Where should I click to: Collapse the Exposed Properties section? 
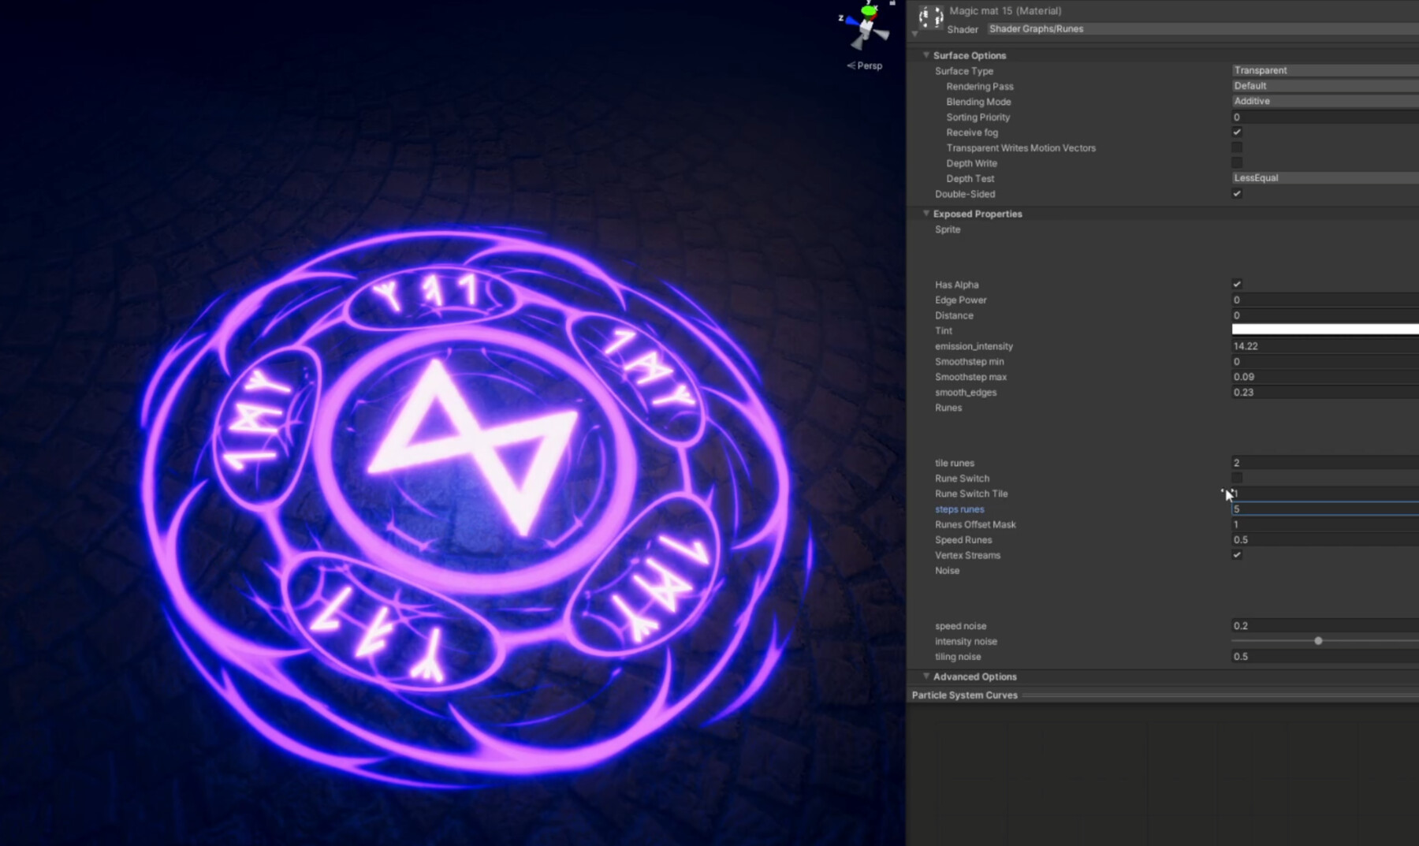click(x=927, y=214)
